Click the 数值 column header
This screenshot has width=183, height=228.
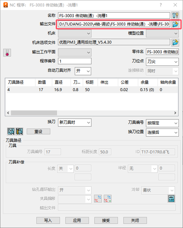coord(44,82)
